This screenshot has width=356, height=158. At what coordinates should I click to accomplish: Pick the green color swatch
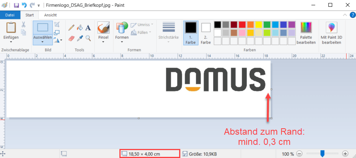267,24
